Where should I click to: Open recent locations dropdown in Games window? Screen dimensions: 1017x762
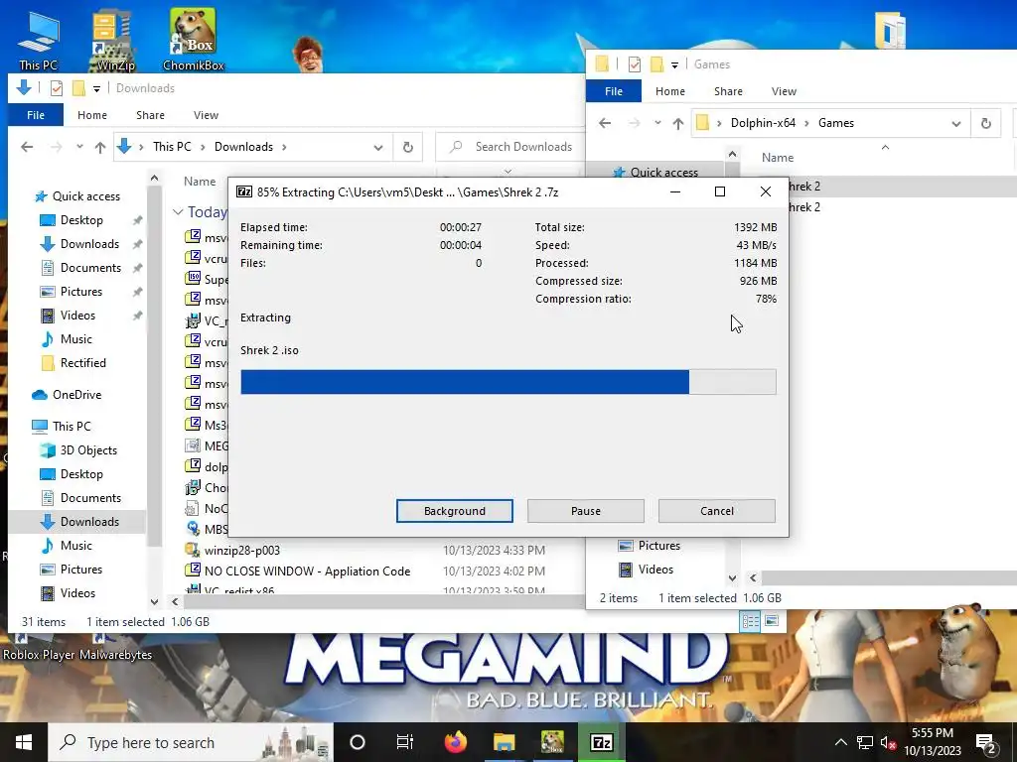657,123
